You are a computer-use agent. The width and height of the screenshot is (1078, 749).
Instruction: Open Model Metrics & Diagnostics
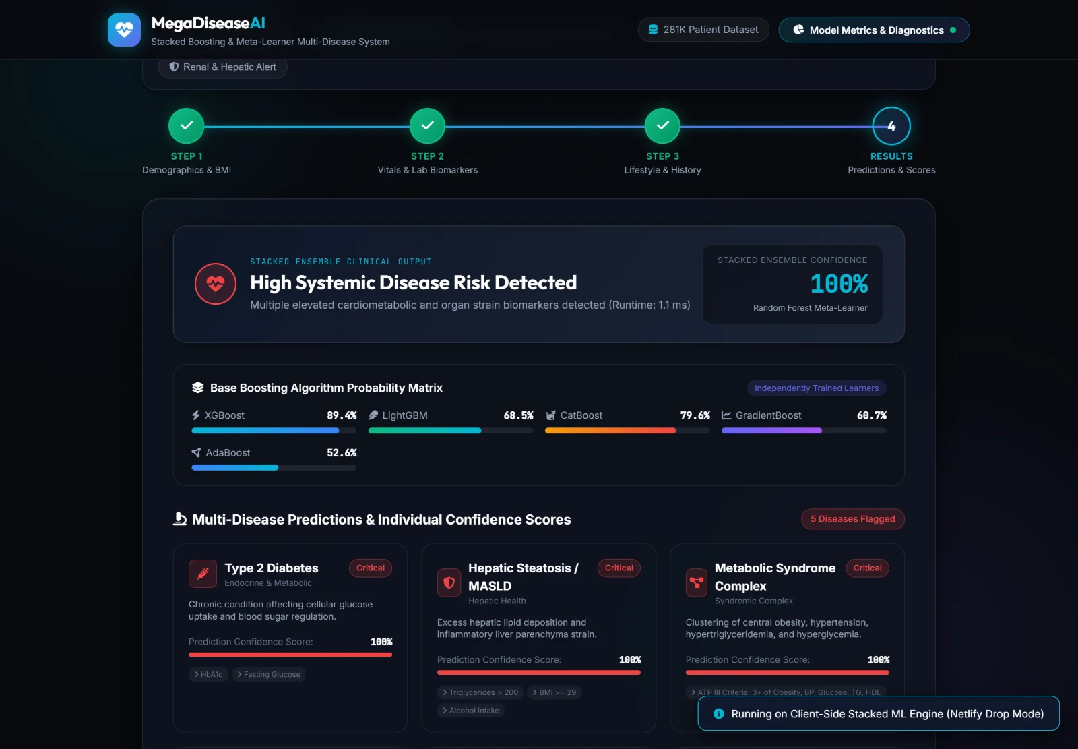point(875,30)
